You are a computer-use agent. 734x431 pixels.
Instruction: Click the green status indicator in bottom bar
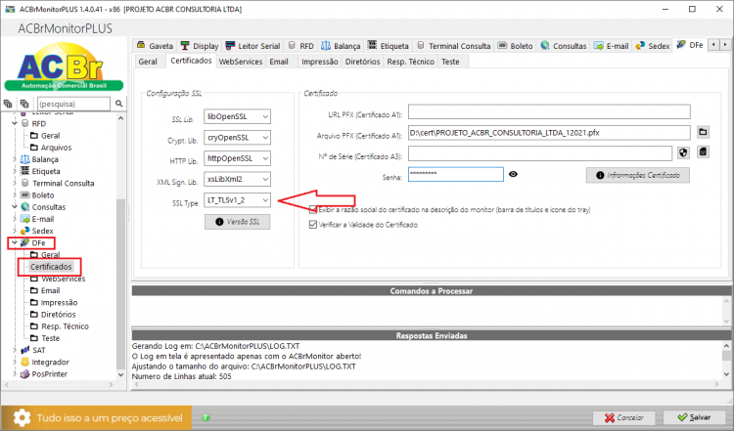[206, 417]
